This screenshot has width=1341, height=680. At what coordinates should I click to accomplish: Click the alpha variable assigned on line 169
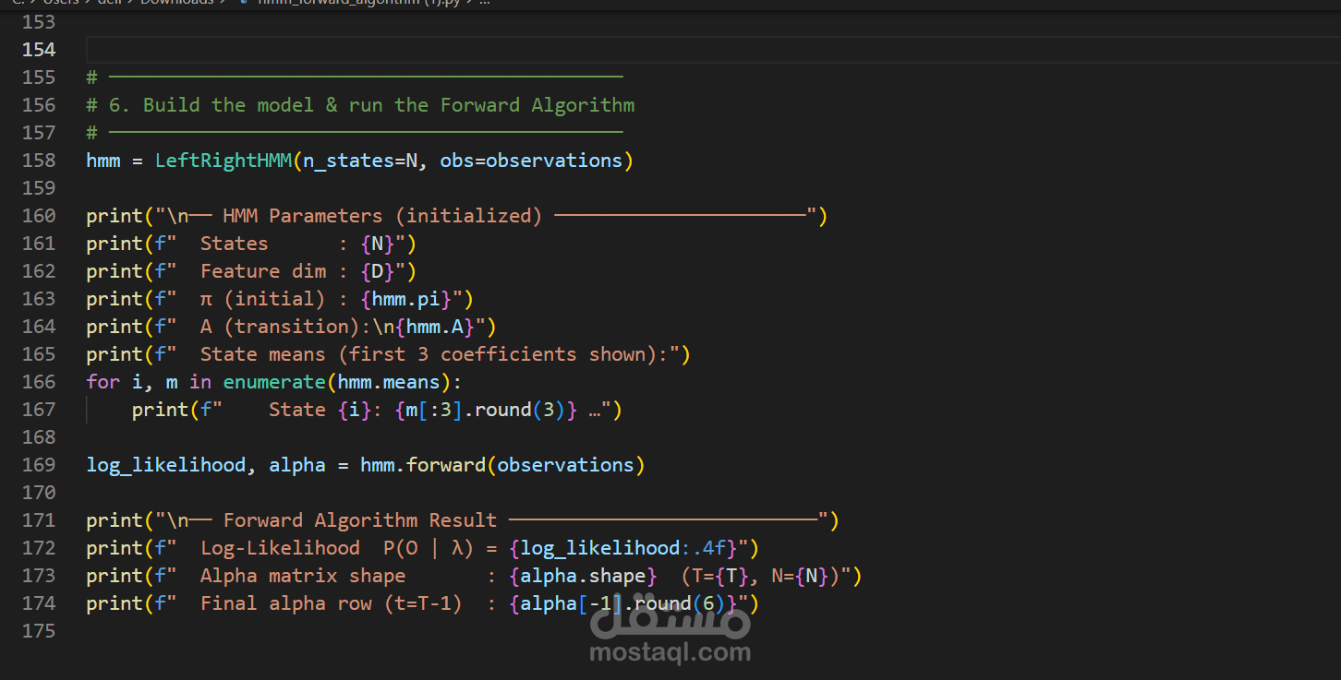297,465
